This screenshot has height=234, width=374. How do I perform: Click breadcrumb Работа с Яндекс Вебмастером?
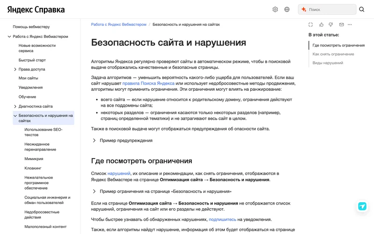pyautogui.click(x=119, y=24)
